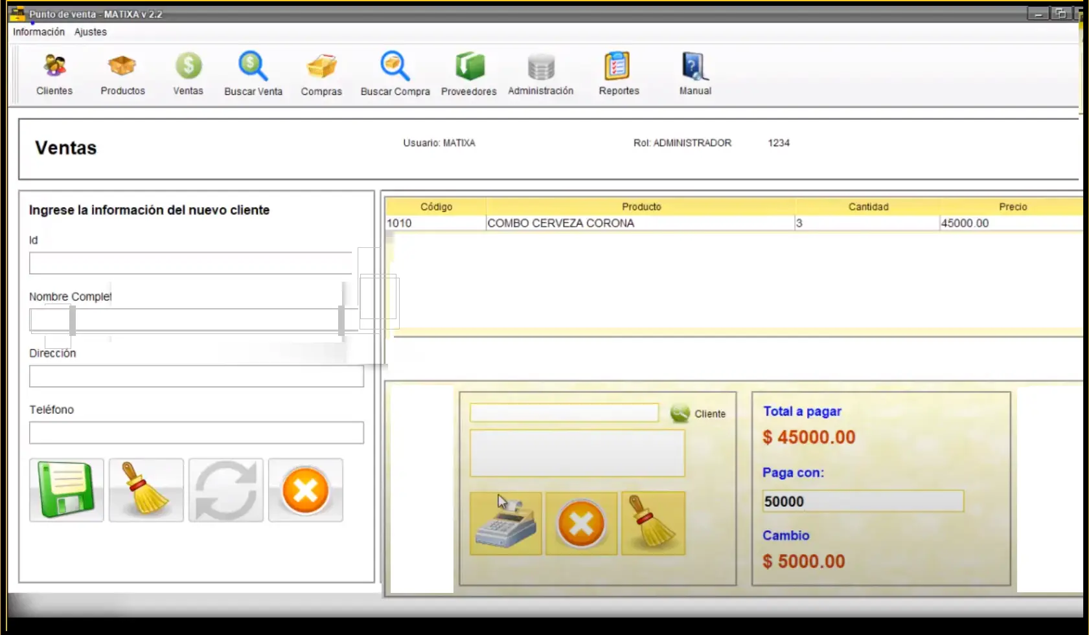Search for Cliente using magnifier icon
This screenshot has height=635, width=1089.
pos(680,414)
